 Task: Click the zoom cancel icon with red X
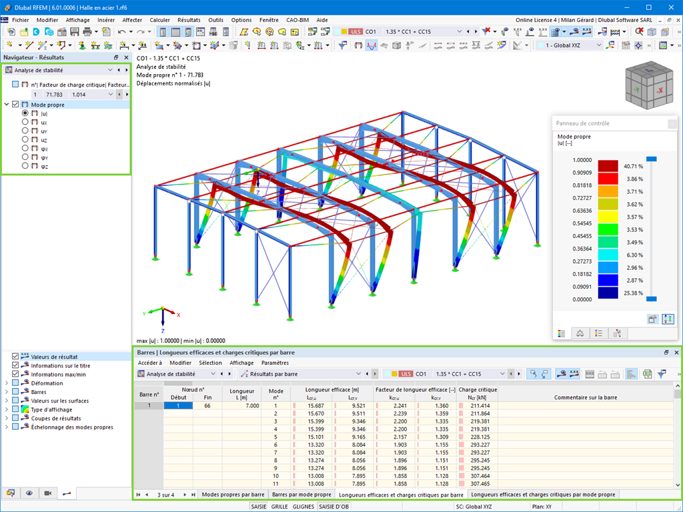click(639, 31)
